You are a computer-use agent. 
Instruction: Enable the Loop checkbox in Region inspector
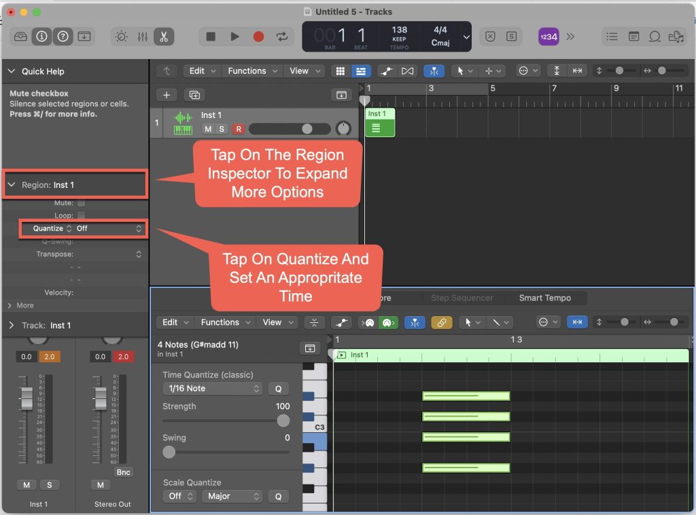pos(82,216)
